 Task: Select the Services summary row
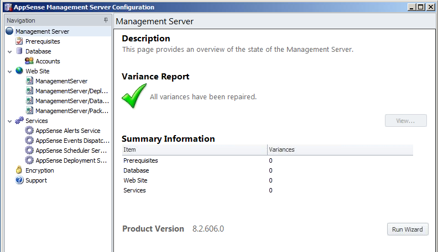coord(267,190)
